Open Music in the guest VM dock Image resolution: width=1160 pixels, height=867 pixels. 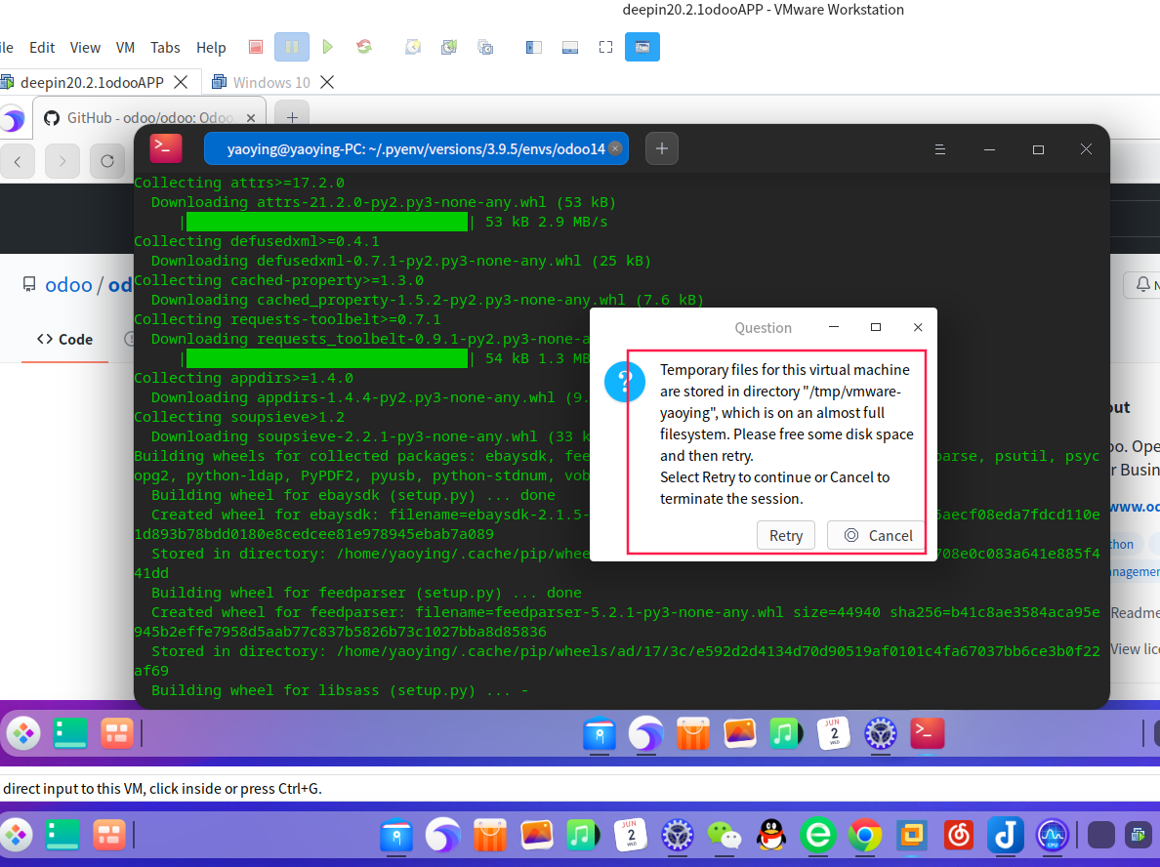786,734
